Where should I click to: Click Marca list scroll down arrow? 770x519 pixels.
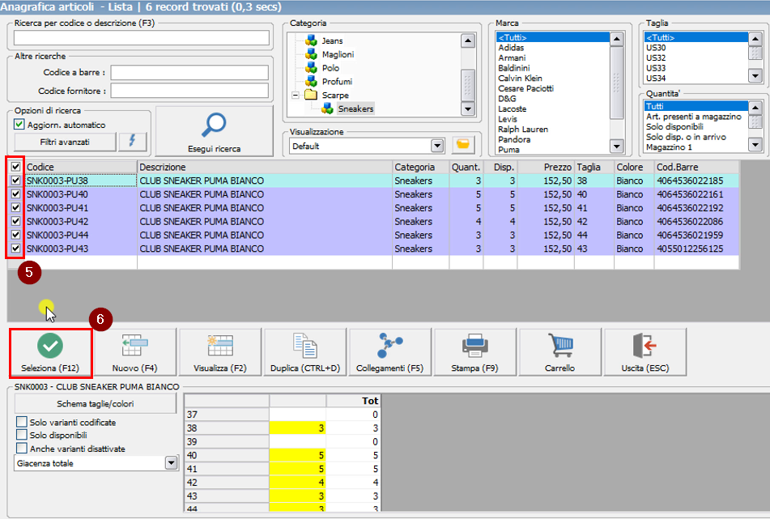coord(616,146)
